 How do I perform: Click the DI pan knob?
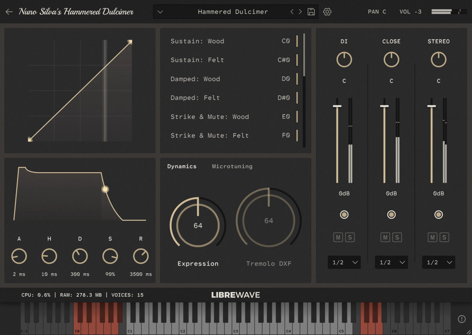(344, 60)
